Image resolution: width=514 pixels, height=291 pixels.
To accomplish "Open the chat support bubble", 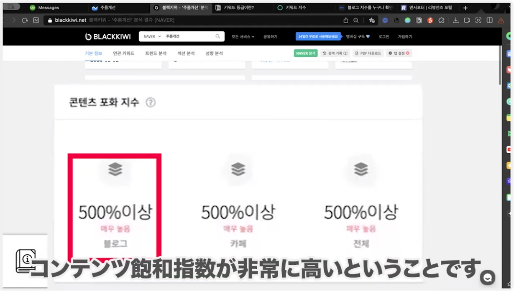I will 487,277.
